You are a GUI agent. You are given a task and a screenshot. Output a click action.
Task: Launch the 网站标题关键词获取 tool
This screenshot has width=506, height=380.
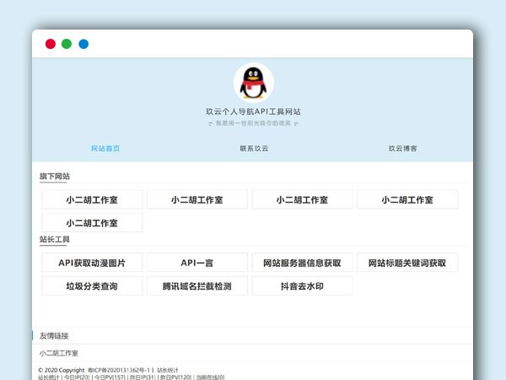pyautogui.click(x=406, y=263)
